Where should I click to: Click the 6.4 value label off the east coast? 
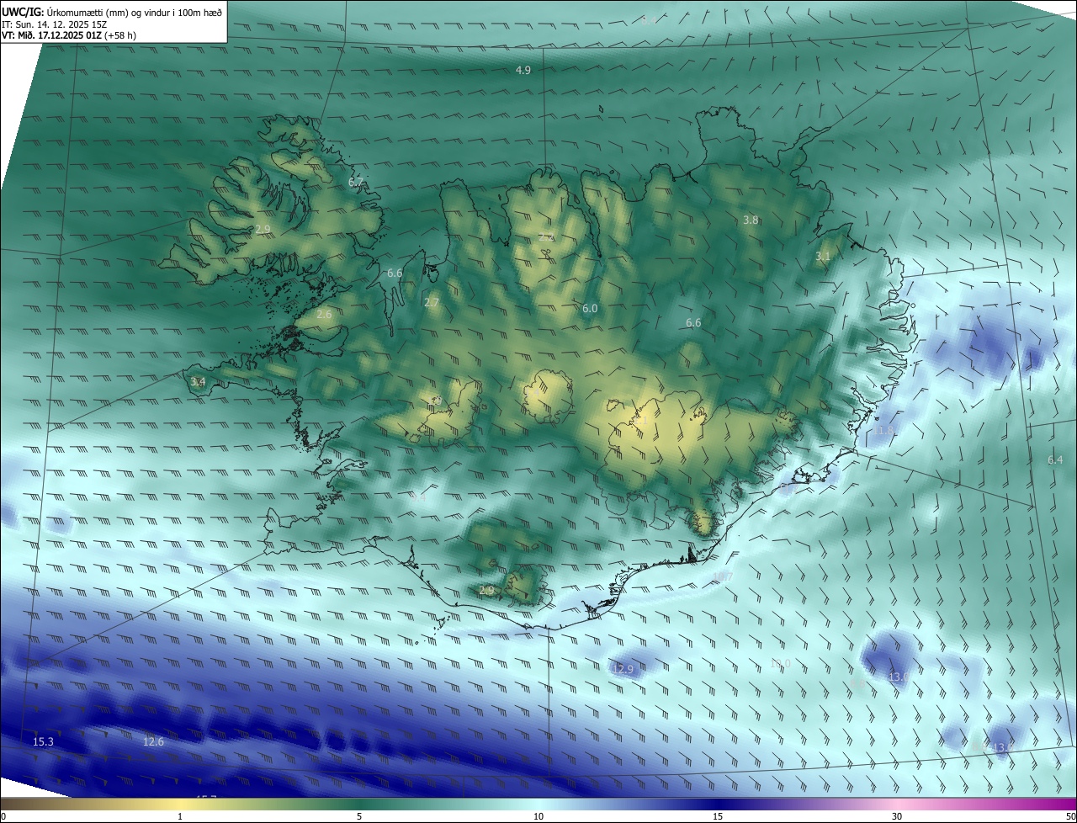click(x=1055, y=459)
